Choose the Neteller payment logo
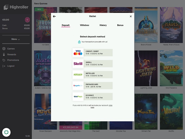Viewport: 185px width, 139px height. pyautogui.click(x=78, y=75)
